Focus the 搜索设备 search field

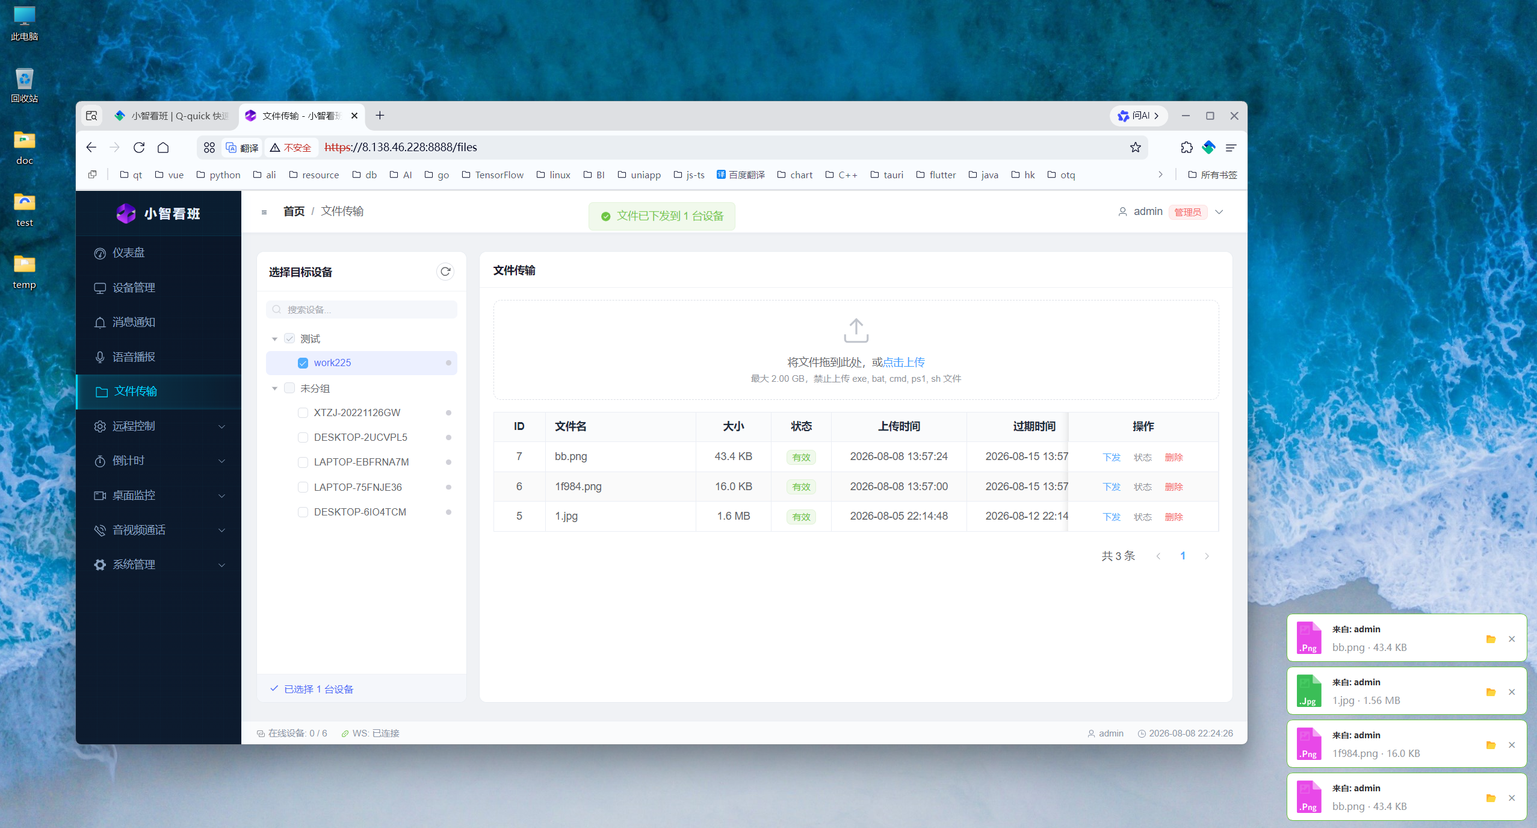[361, 310]
